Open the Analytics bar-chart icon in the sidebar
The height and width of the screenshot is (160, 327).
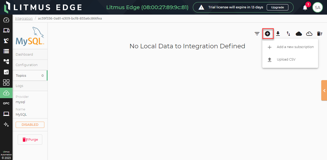coord(6,72)
